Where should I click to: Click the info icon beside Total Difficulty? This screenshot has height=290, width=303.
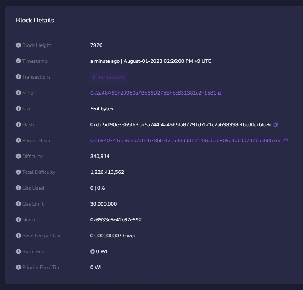click(x=18, y=172)
